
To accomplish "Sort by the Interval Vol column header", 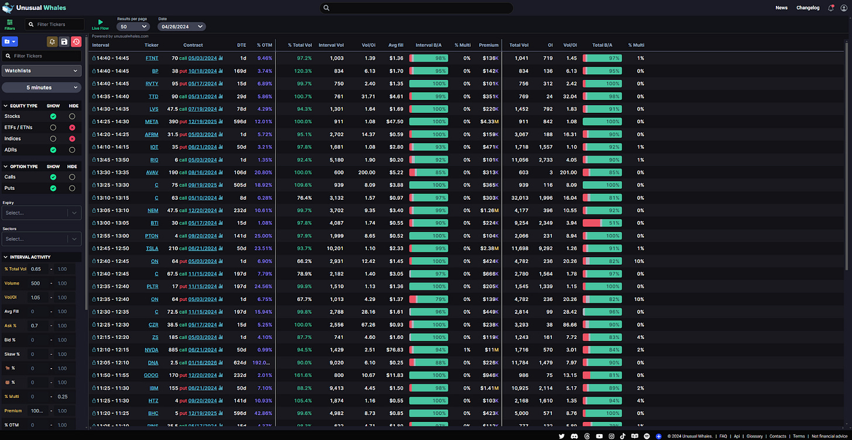I will pyautogui.click(x=331, y=45).
